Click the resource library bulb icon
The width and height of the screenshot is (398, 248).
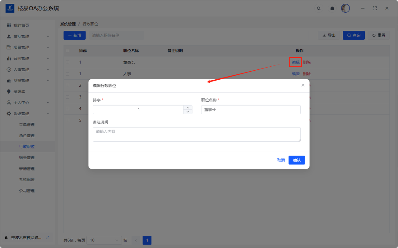click(9, 91)
